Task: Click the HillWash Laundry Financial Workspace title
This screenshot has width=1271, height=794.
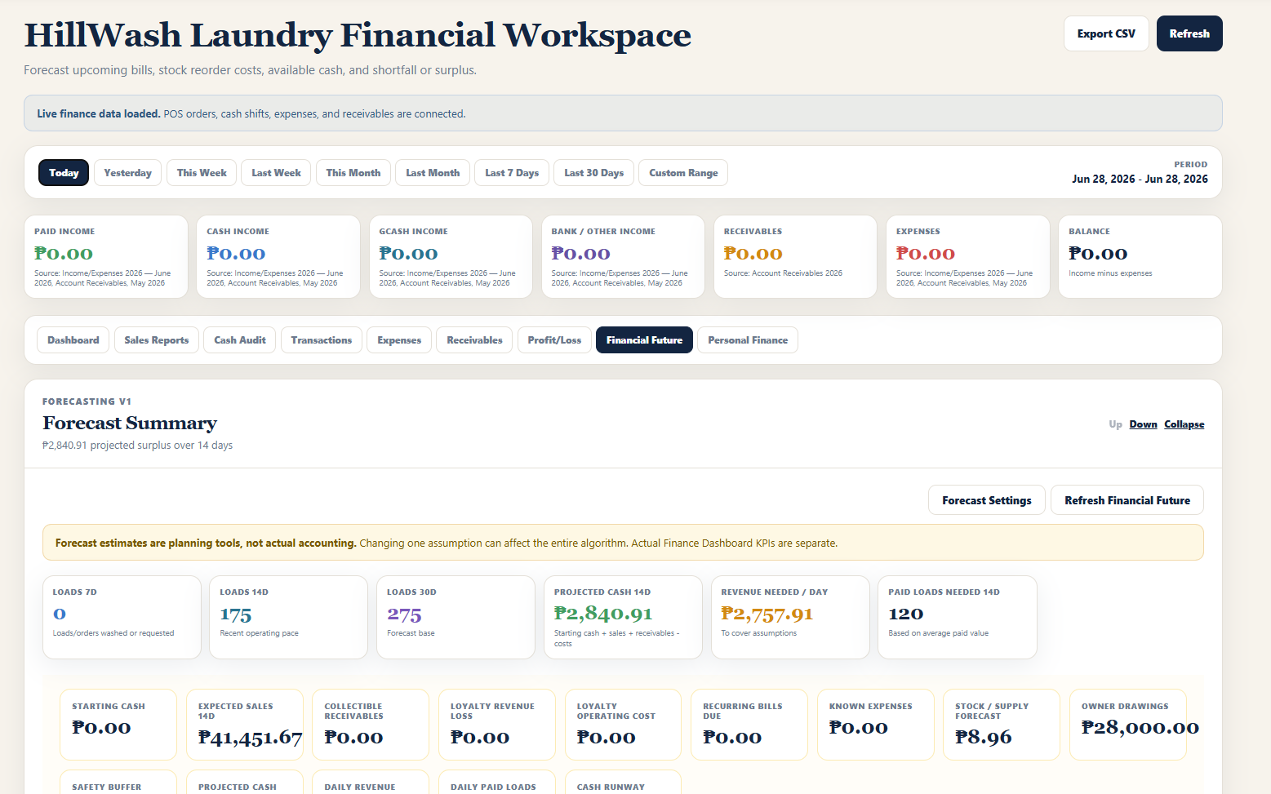Action: click(x=358, y=35)
